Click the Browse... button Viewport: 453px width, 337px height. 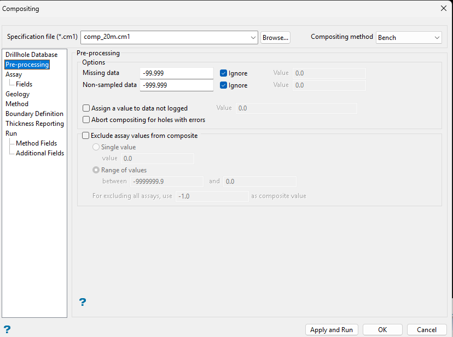[275, 38]
